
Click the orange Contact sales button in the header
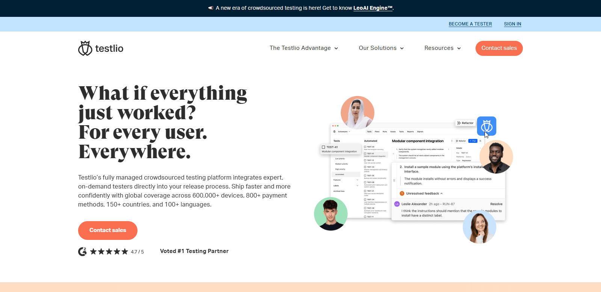coord(499,48)
